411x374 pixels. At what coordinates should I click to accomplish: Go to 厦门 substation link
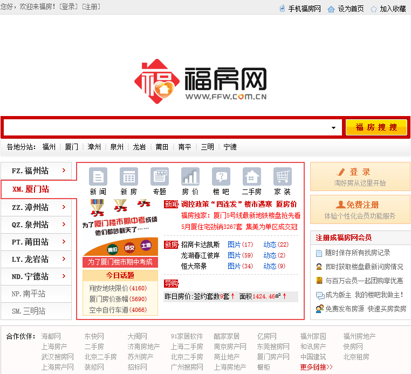(x=72, y=147)
